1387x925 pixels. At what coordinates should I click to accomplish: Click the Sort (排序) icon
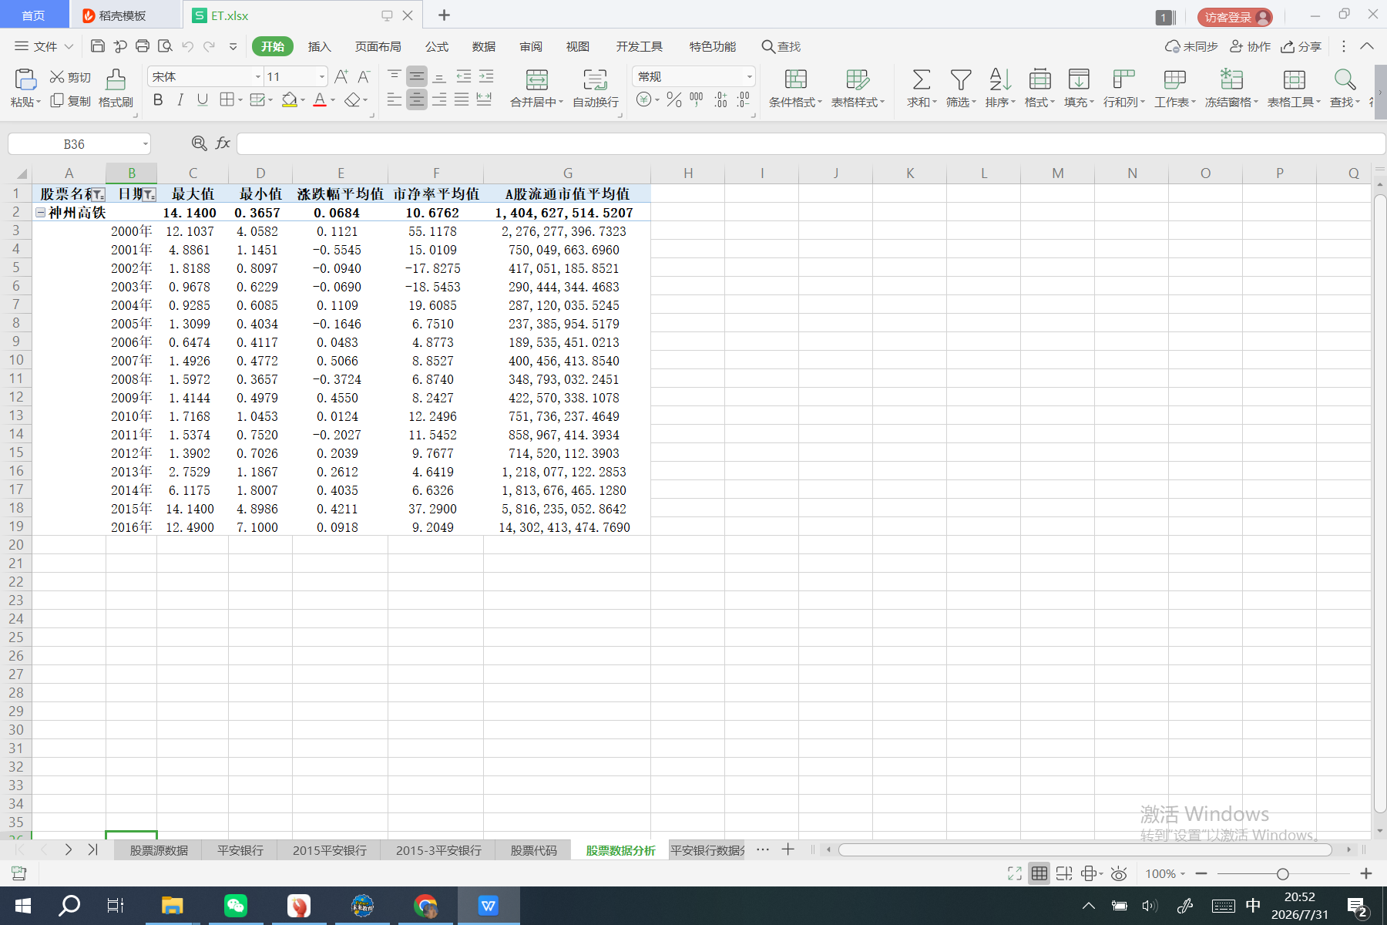click(1000, 79)
